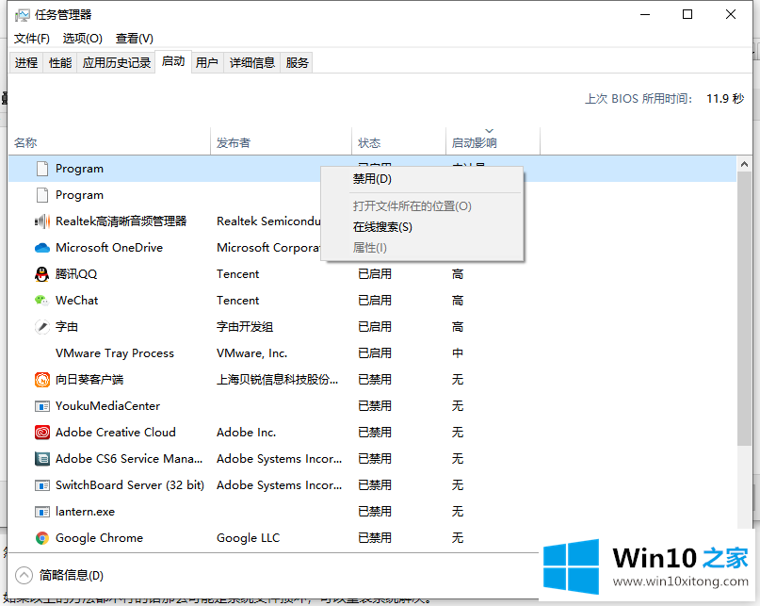Click the 简略信息(D) link
This screenshot has height=606, width=760.
(72, 576)
